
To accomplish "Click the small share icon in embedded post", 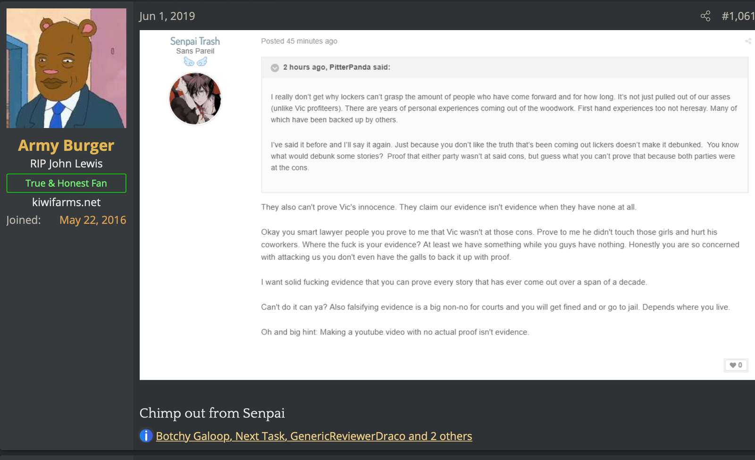I will [748, 41].
